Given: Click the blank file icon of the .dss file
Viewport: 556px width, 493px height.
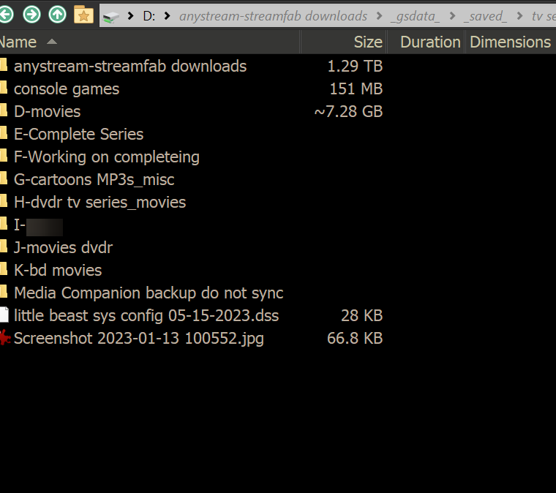Looking at the screenshot, I should pos(4,315).
